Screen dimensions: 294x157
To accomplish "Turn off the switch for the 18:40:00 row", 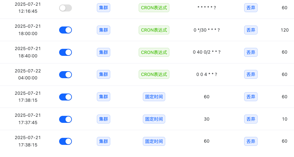I will coord(66,52).
